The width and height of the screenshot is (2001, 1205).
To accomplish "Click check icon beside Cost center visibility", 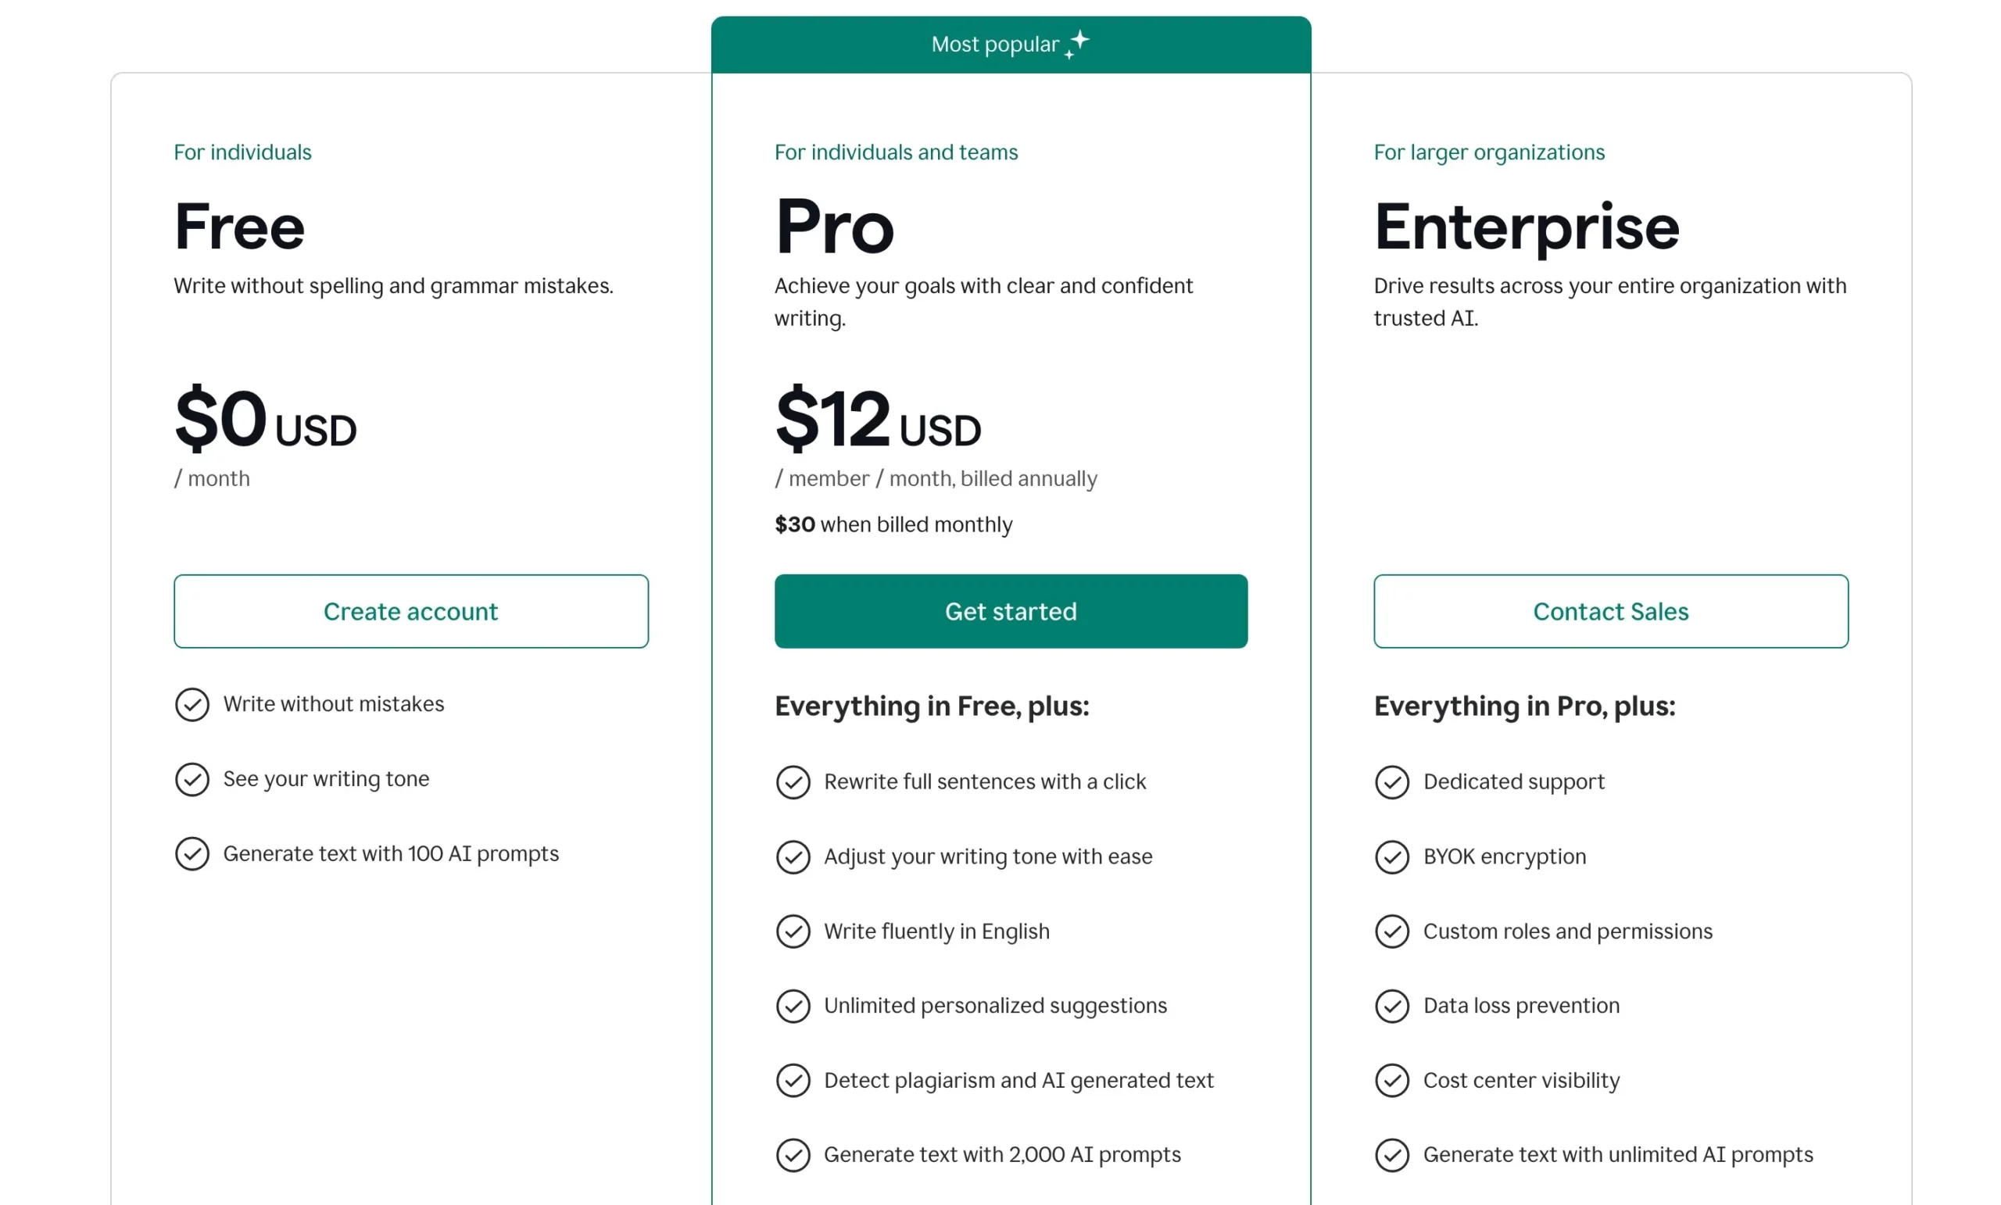I will point(1392,1081).
